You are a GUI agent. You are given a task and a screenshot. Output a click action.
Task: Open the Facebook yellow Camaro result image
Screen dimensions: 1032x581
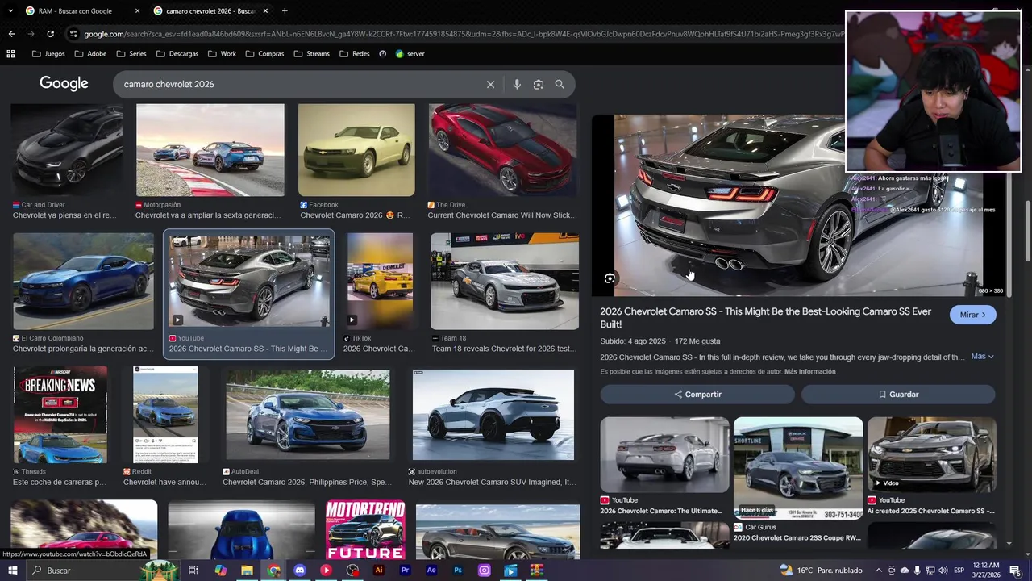tap(356, 150)
